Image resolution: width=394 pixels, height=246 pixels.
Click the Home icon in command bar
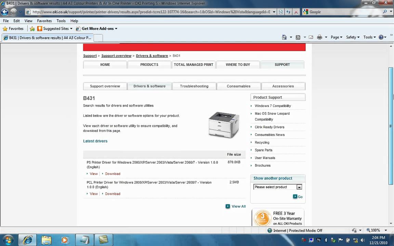(284, 37)
